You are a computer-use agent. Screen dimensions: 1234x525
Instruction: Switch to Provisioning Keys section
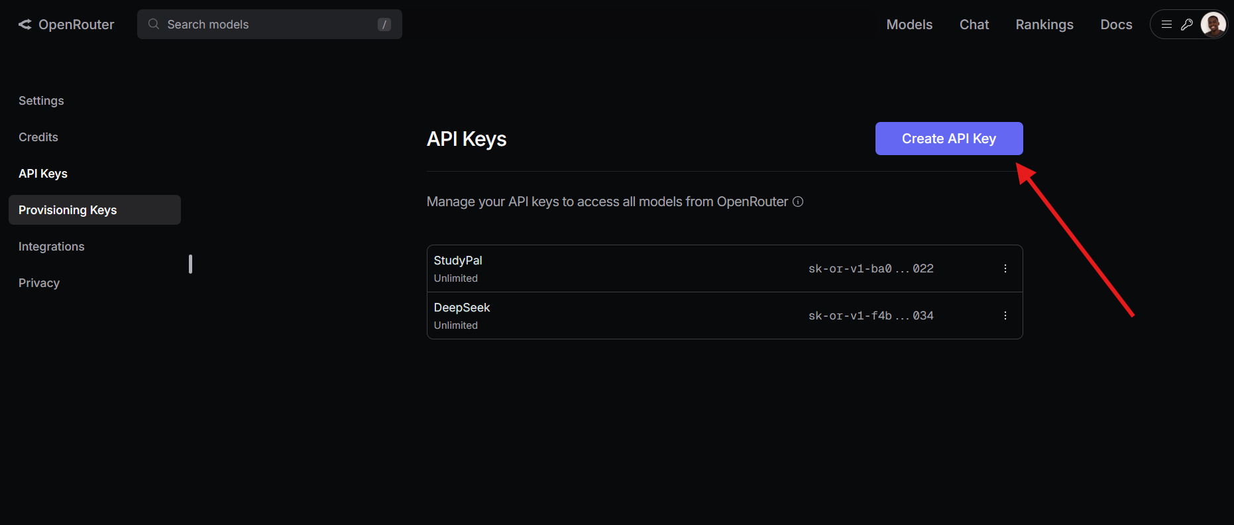(68, 210)
